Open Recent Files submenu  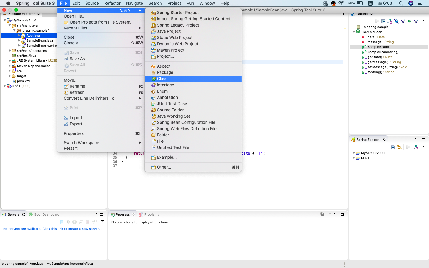[x=101, y=28]
